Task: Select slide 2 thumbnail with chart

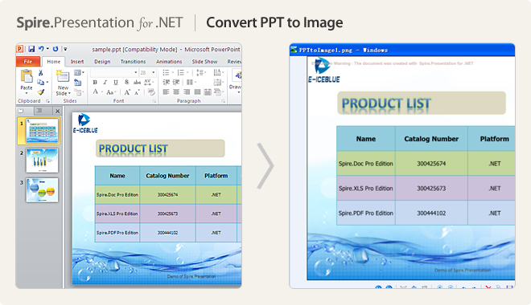Action: 42,161
